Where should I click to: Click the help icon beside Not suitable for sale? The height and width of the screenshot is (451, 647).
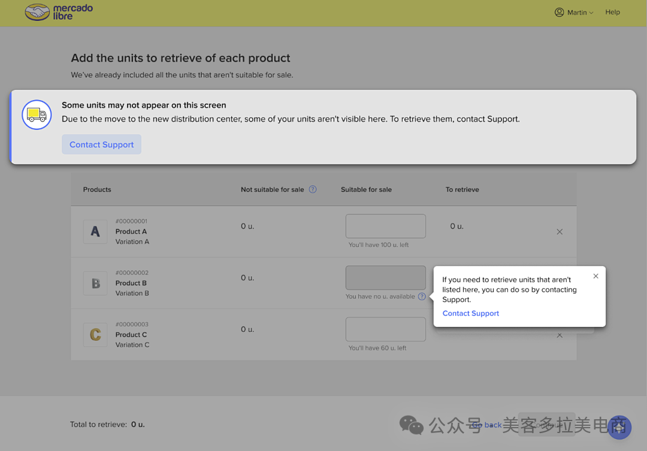point(313,189)
